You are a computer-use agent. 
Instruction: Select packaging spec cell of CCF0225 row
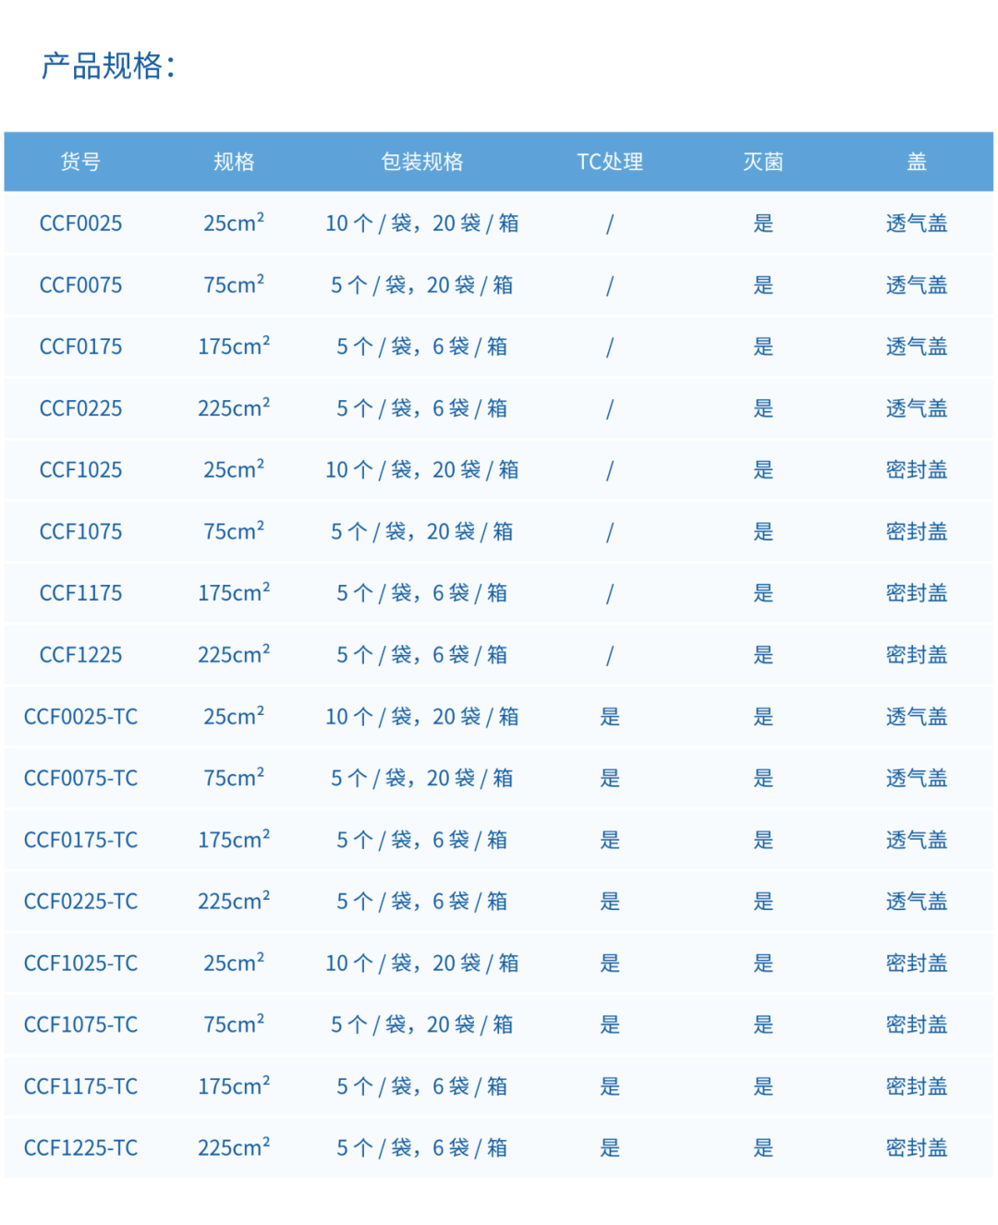point(422,408)
